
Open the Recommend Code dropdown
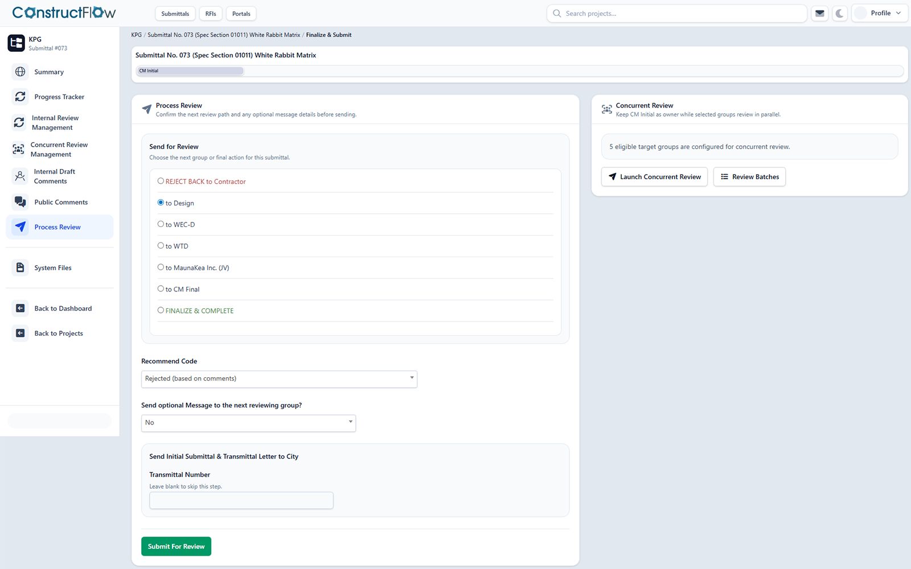279,379
